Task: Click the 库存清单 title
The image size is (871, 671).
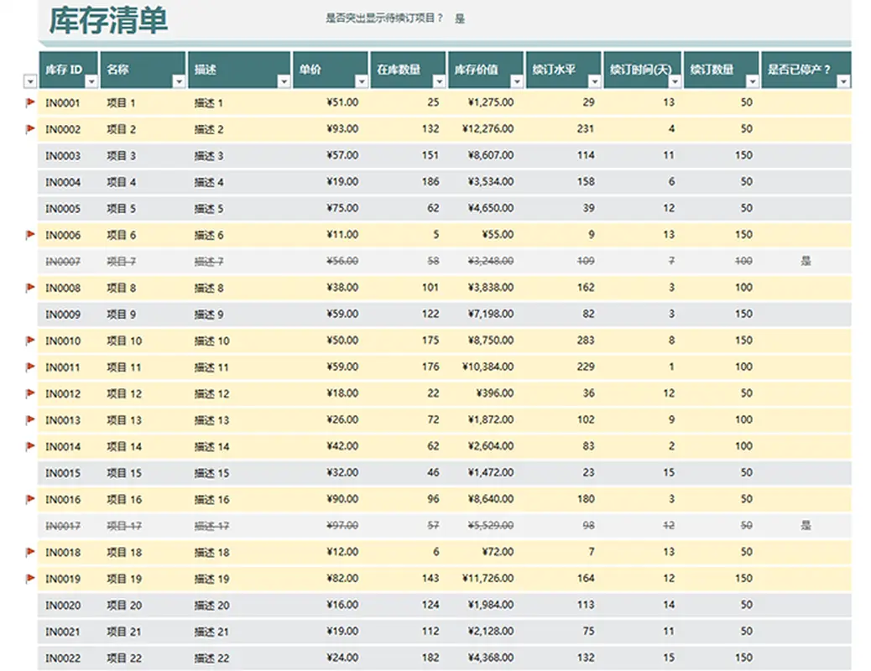Action: click(x=108, y=21)
